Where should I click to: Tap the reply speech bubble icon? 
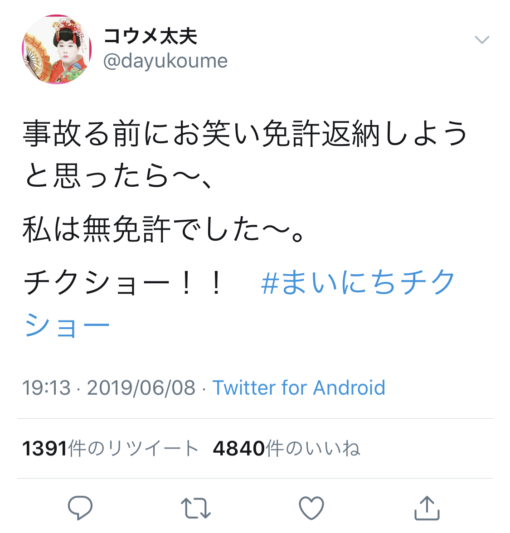80,508
